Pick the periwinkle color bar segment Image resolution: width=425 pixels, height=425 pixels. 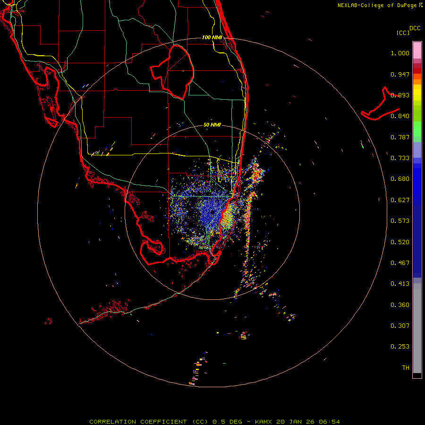[x=417, y=150]
